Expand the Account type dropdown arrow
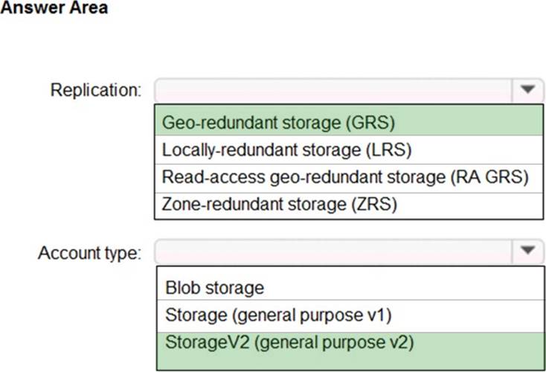This screenshot has width=546, height=372. coord(527,251)
